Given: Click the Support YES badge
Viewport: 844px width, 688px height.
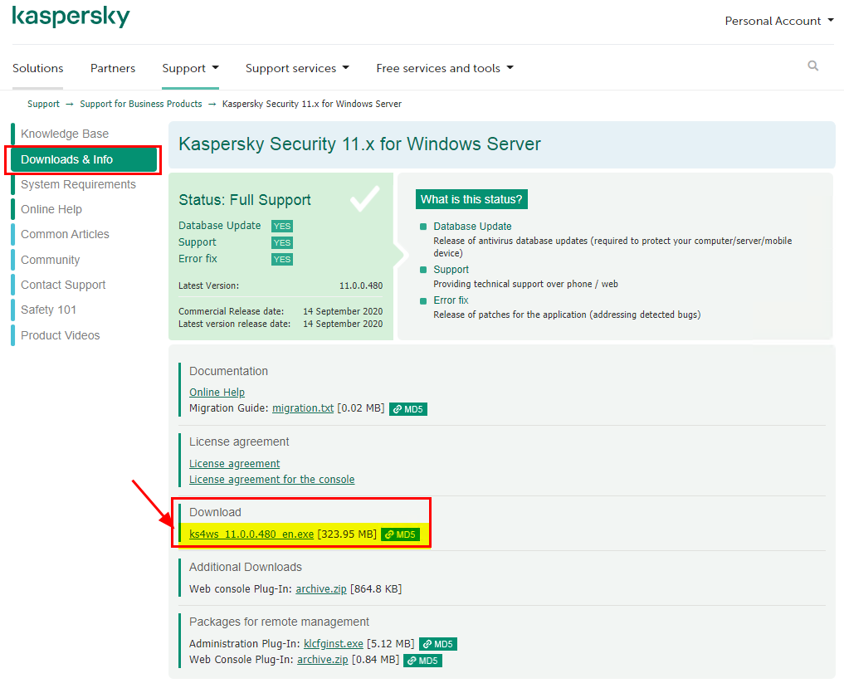Looking at the screenshot, I should click(282, 243).
